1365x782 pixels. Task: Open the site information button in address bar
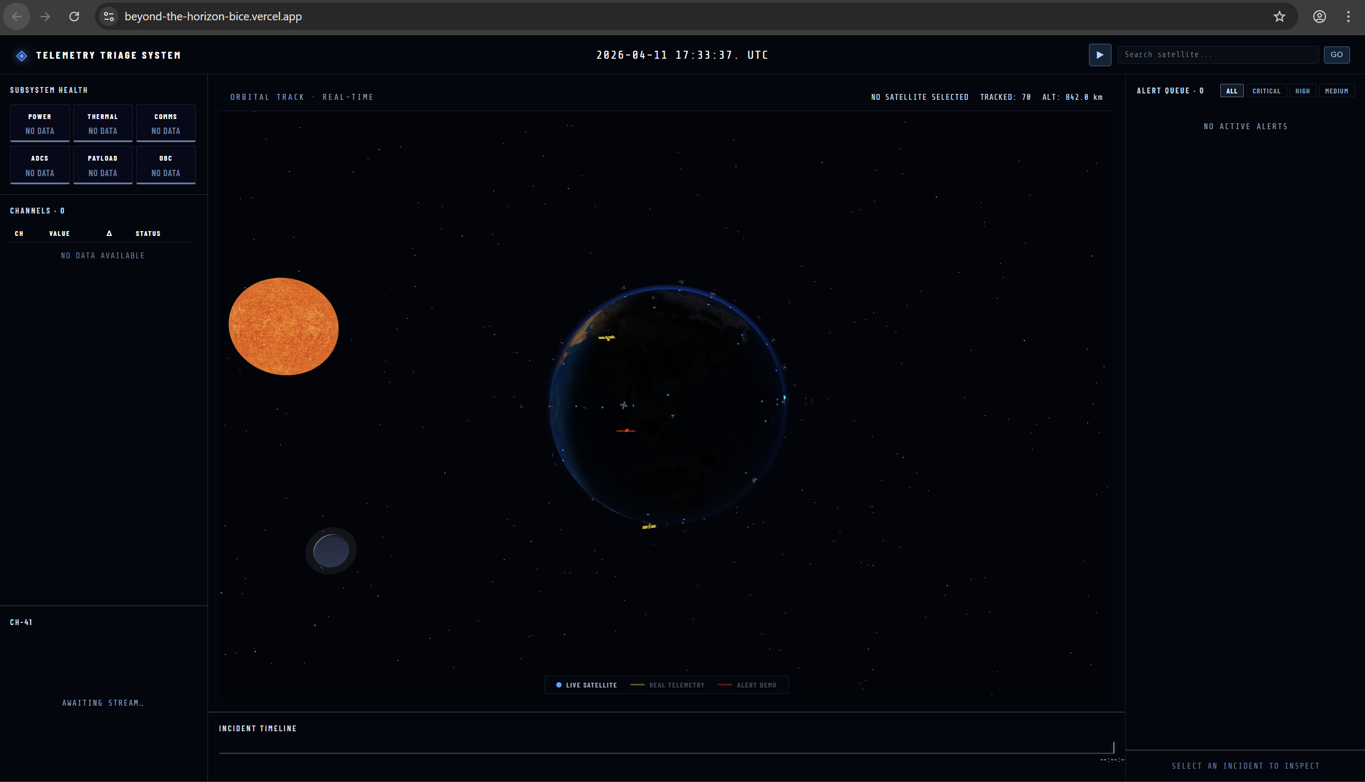[x=109, y=17]
